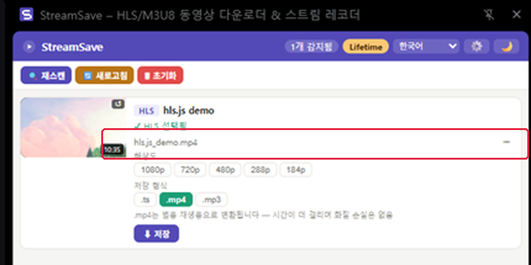The height and width of the screenshot is (265, 531).
Task: Toggle dark mode with the moon icon
Action: coord(507,47)
